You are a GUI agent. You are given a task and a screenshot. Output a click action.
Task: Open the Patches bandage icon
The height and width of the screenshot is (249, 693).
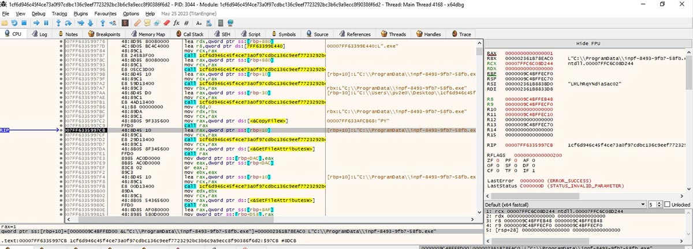(137, 23)
